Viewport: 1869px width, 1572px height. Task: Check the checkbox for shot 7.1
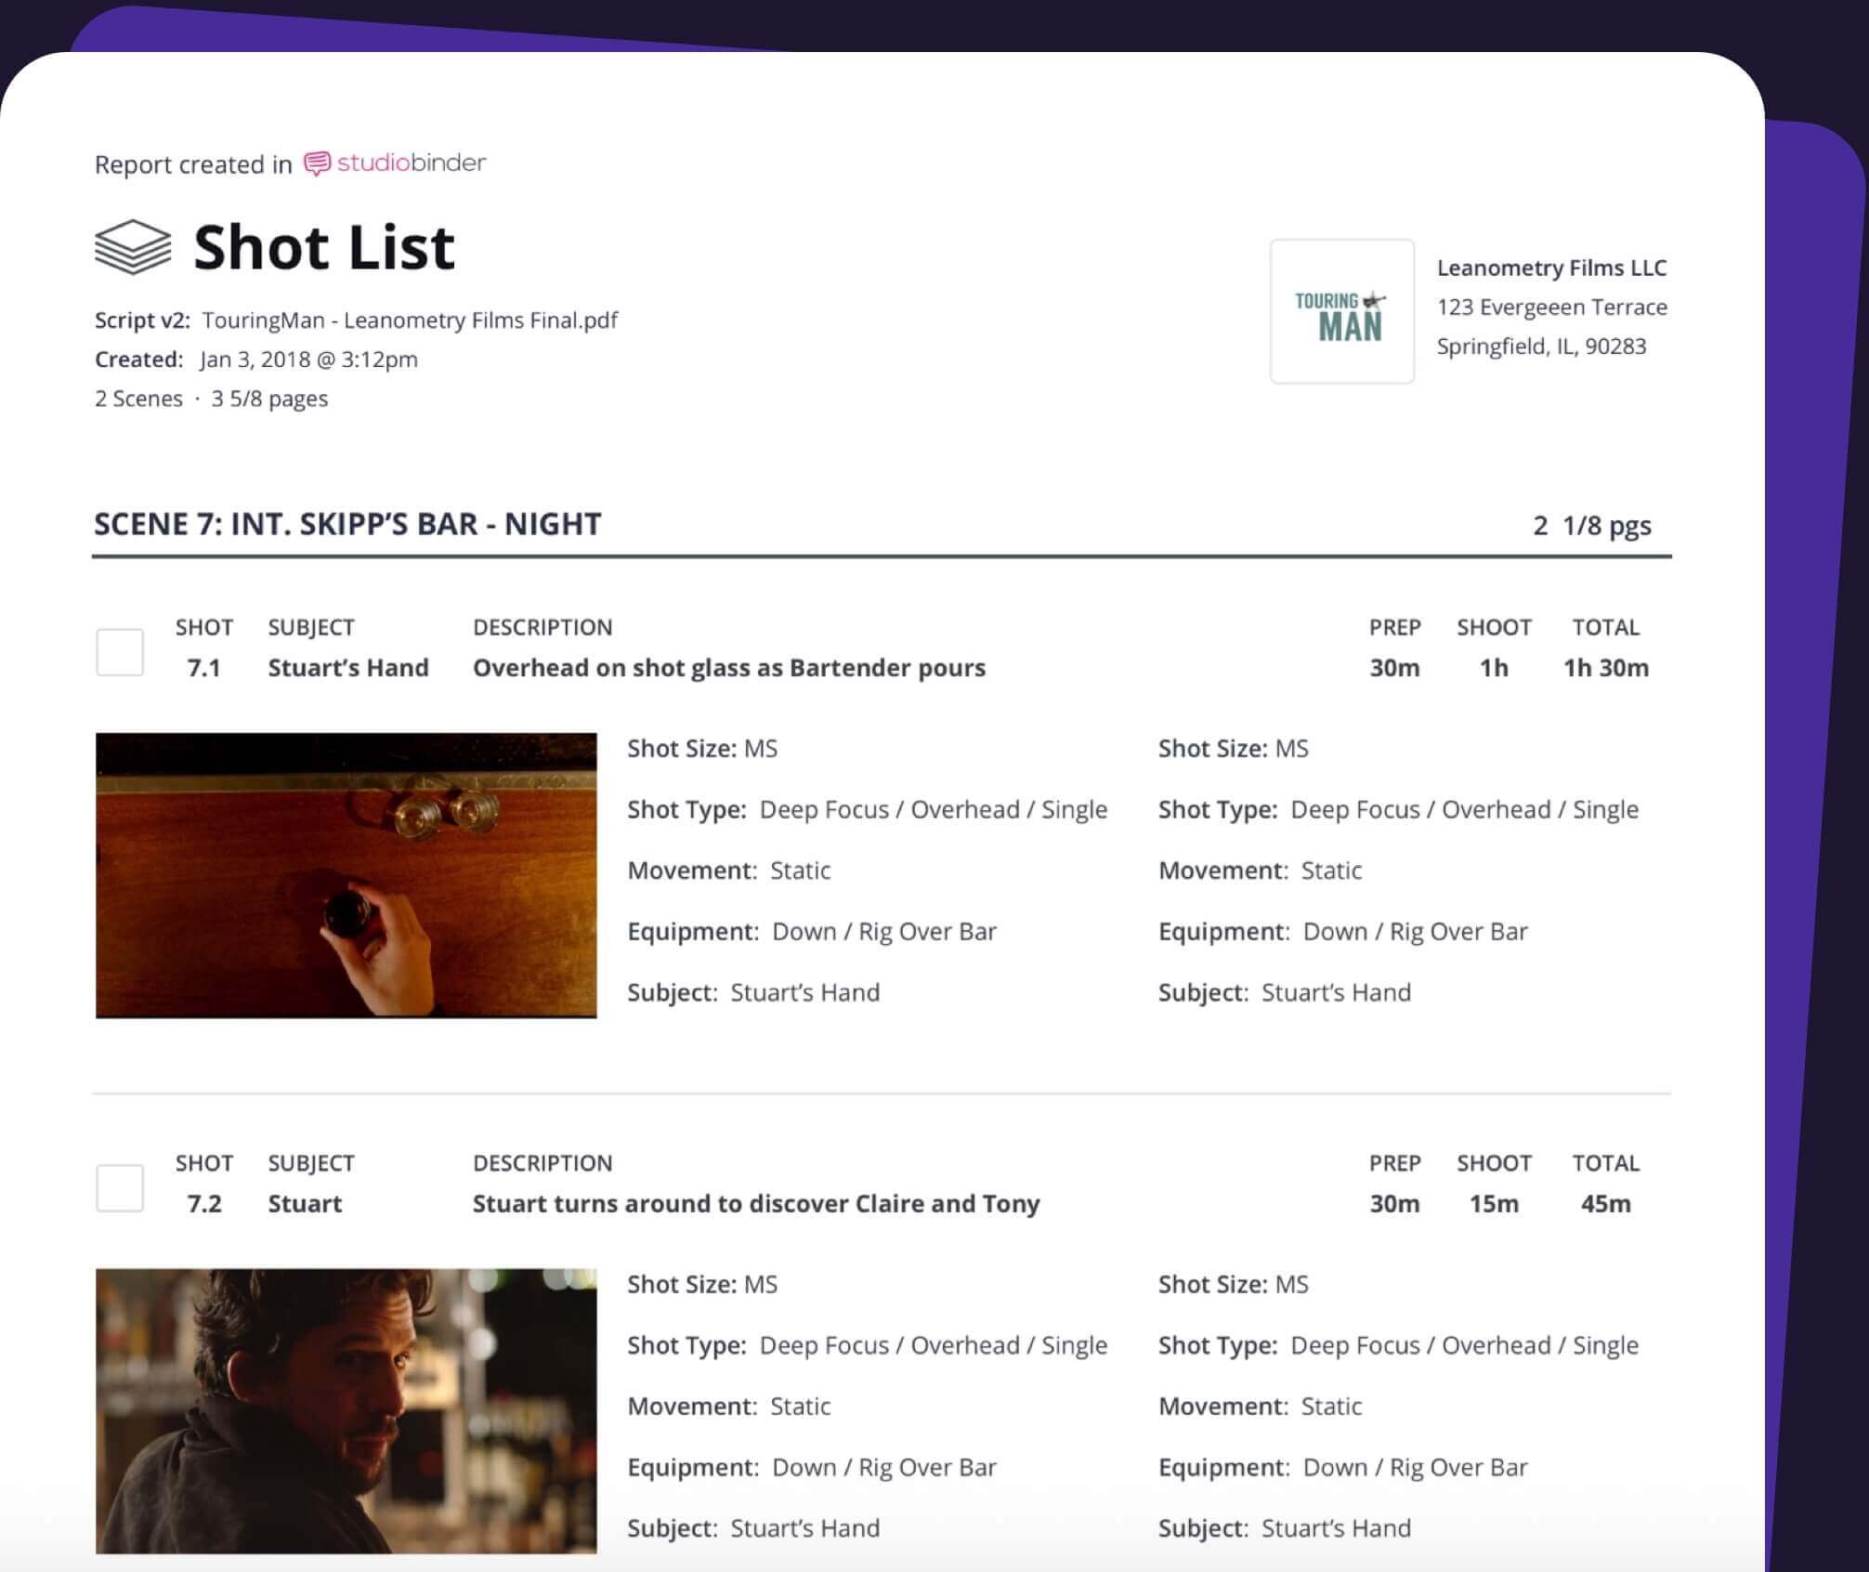click(120, 648)
